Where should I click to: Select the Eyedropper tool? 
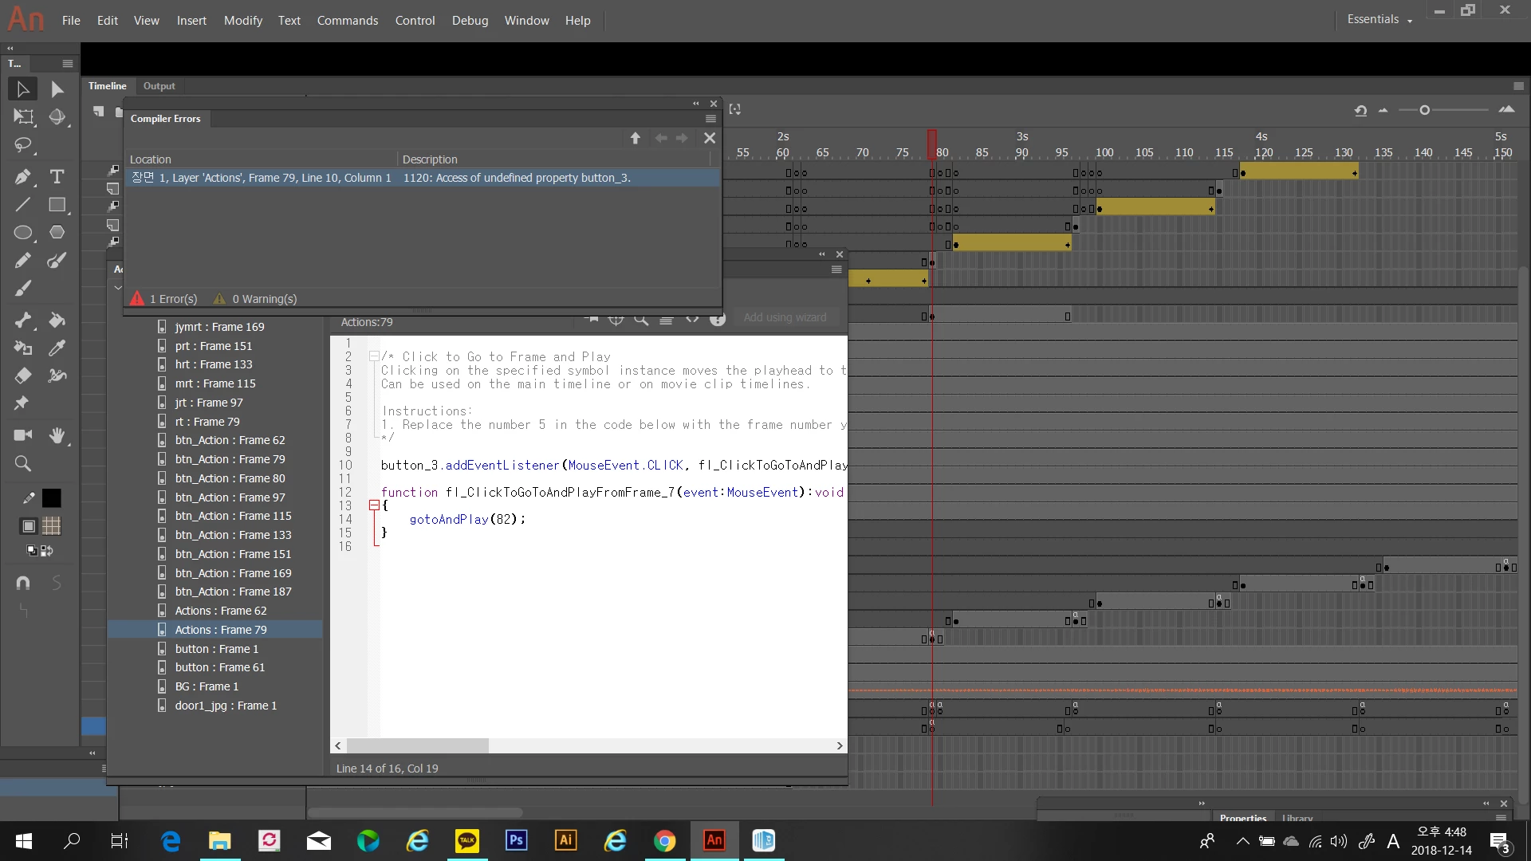tap(57, 348)
